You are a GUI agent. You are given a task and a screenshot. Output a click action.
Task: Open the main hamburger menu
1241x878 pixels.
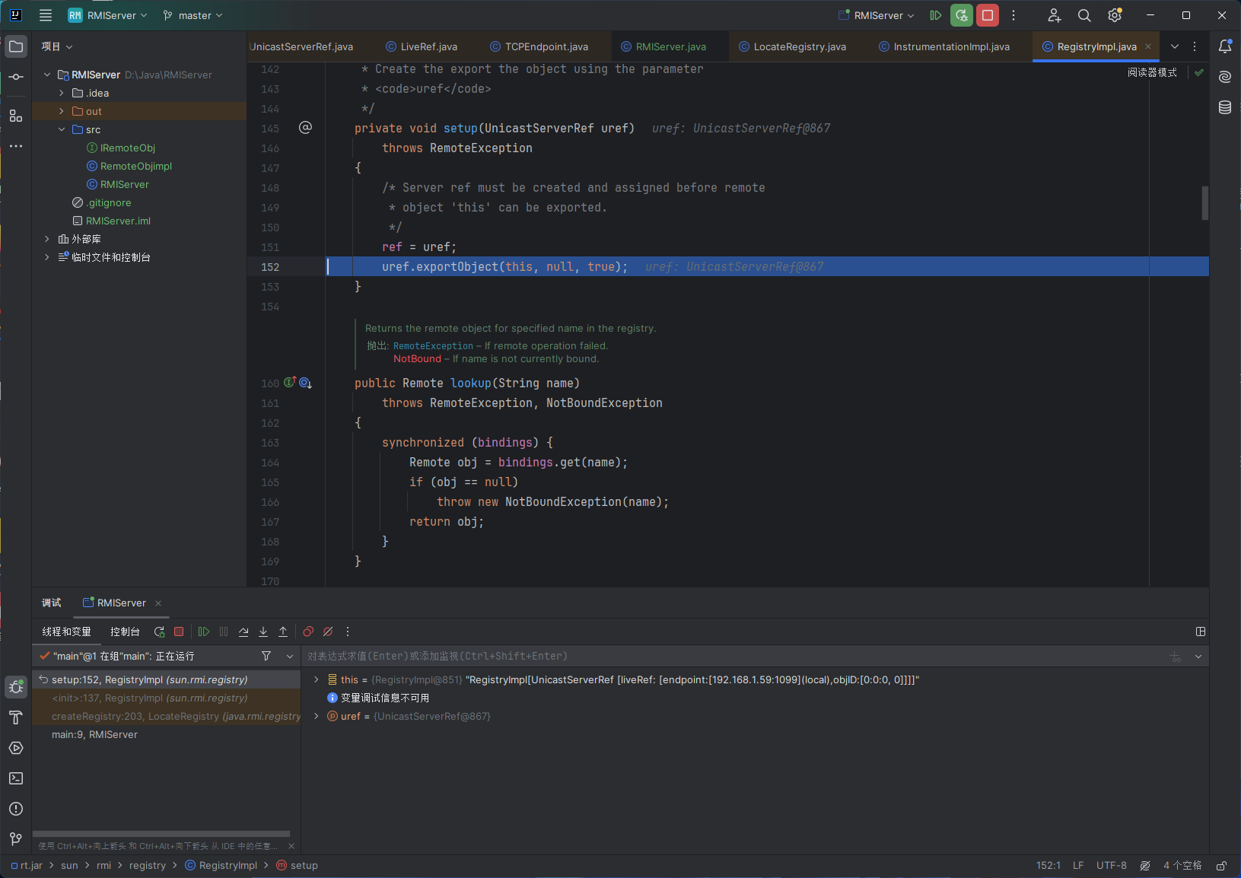tap(46, 15)
